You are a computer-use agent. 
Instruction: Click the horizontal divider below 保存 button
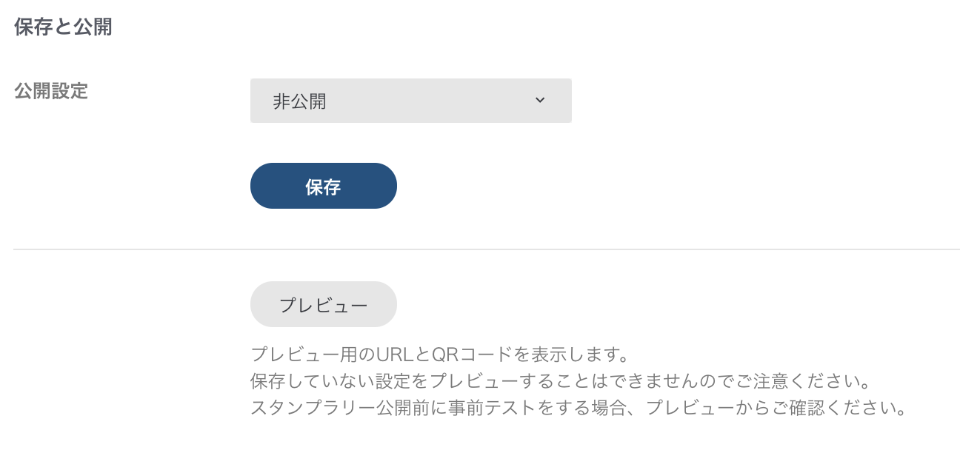tap(487, 249)
